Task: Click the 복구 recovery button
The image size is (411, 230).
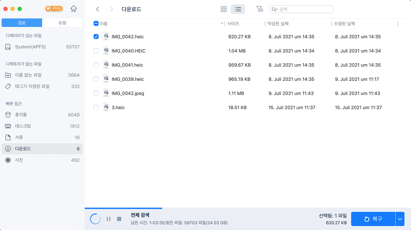Action: point(373,219)
